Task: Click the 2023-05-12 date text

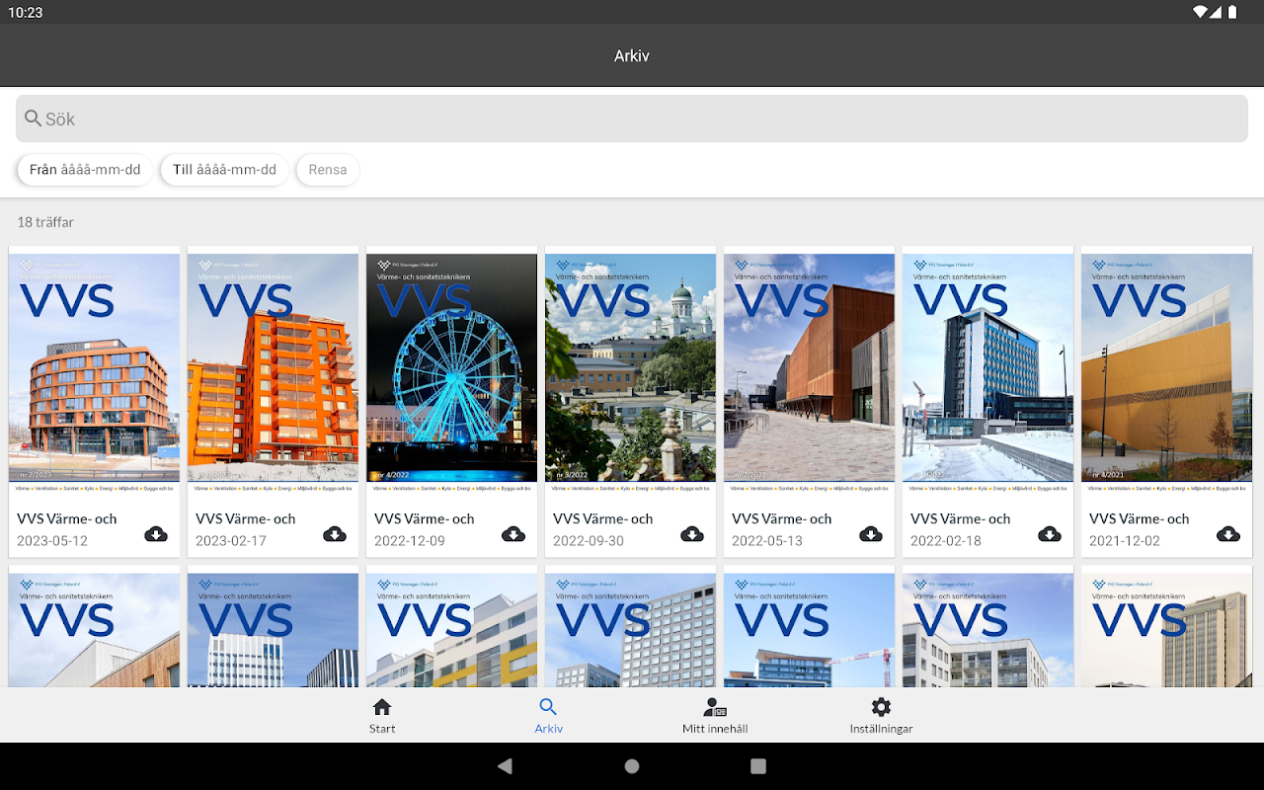Action: (52, 541)
